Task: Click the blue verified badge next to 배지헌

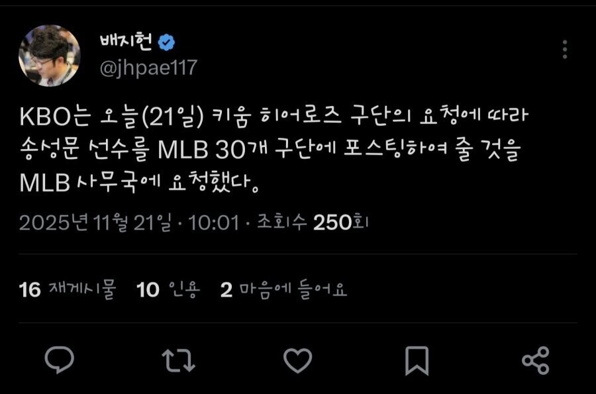Action: click(x=166, y=42)
